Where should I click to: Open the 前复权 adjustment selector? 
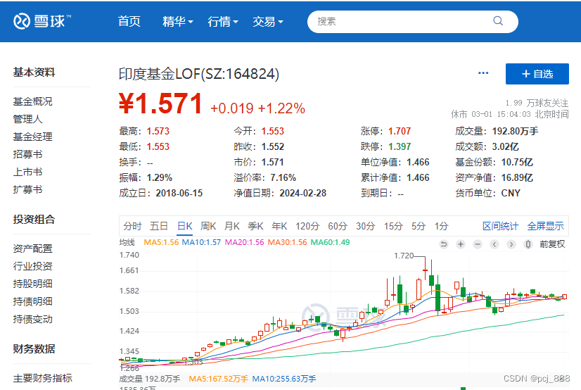[552, 244]
